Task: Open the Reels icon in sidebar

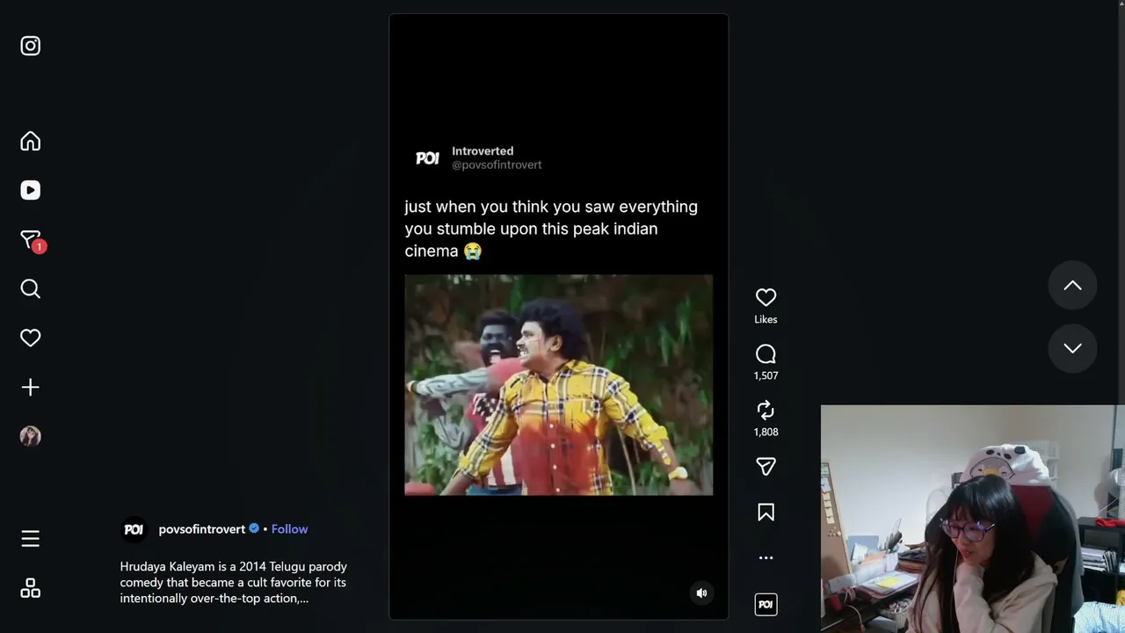Action: tap(31, 190)
